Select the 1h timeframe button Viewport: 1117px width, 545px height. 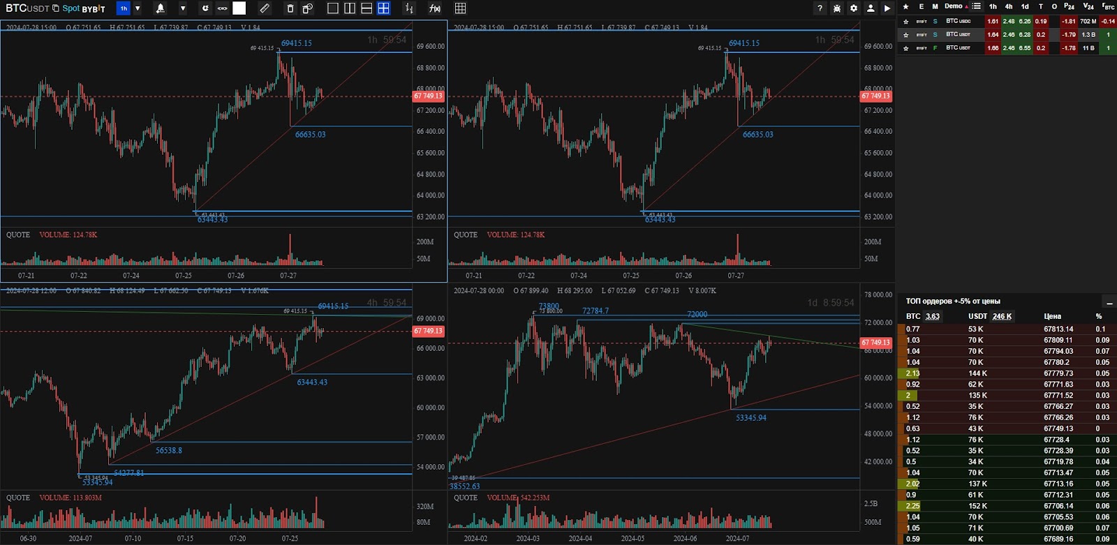[x=124, y=8]
